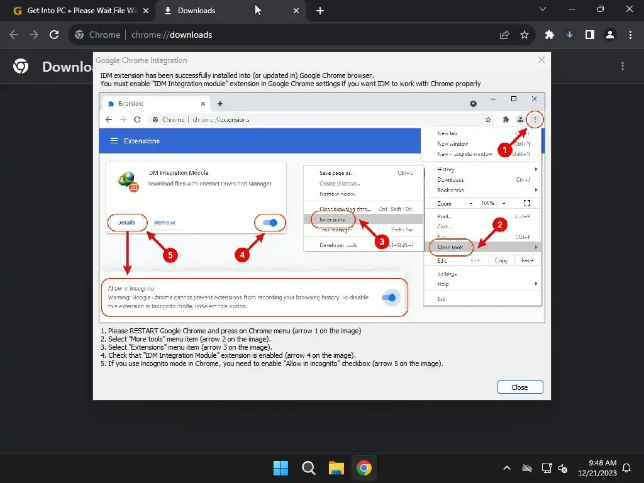Click instruction "5. If you use incognito mode"
The image size is (644, 483).
[x=272, y=364]
